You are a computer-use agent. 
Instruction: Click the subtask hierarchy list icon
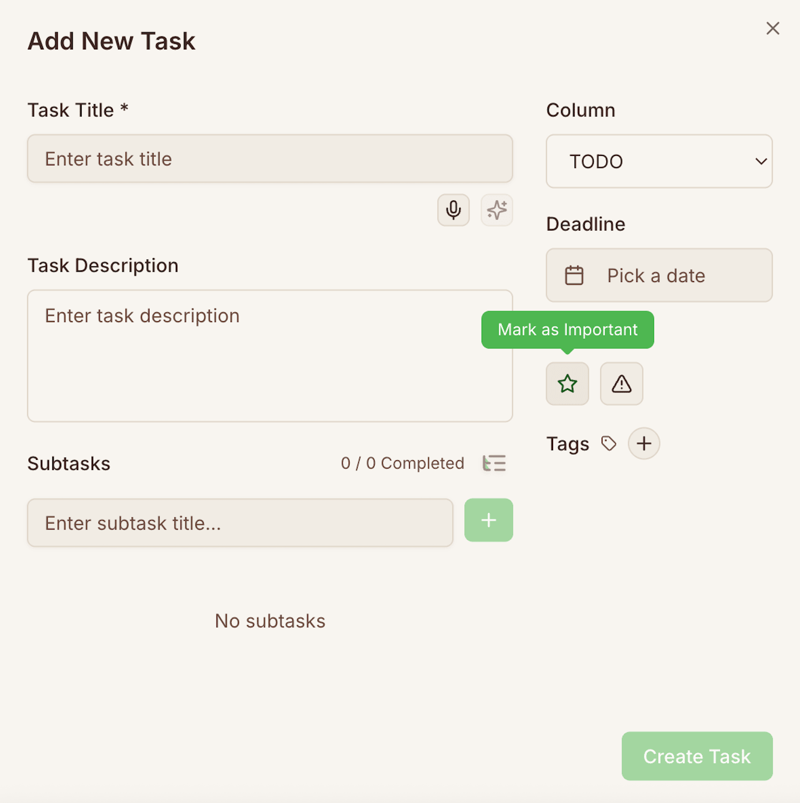click(494, 463)
